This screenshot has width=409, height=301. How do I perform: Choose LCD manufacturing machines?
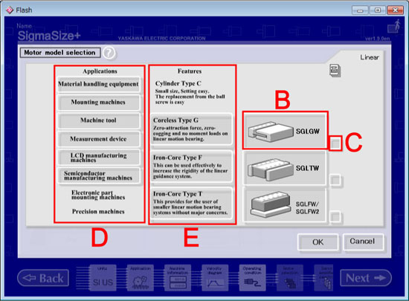click(x=98, y=158)
